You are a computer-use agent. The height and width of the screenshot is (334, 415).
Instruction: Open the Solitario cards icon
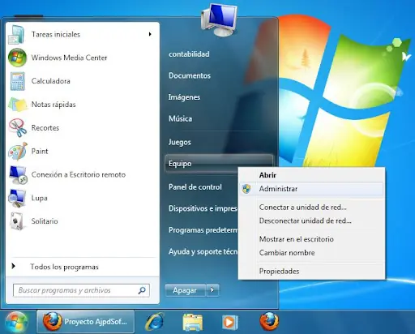[18, 221]
